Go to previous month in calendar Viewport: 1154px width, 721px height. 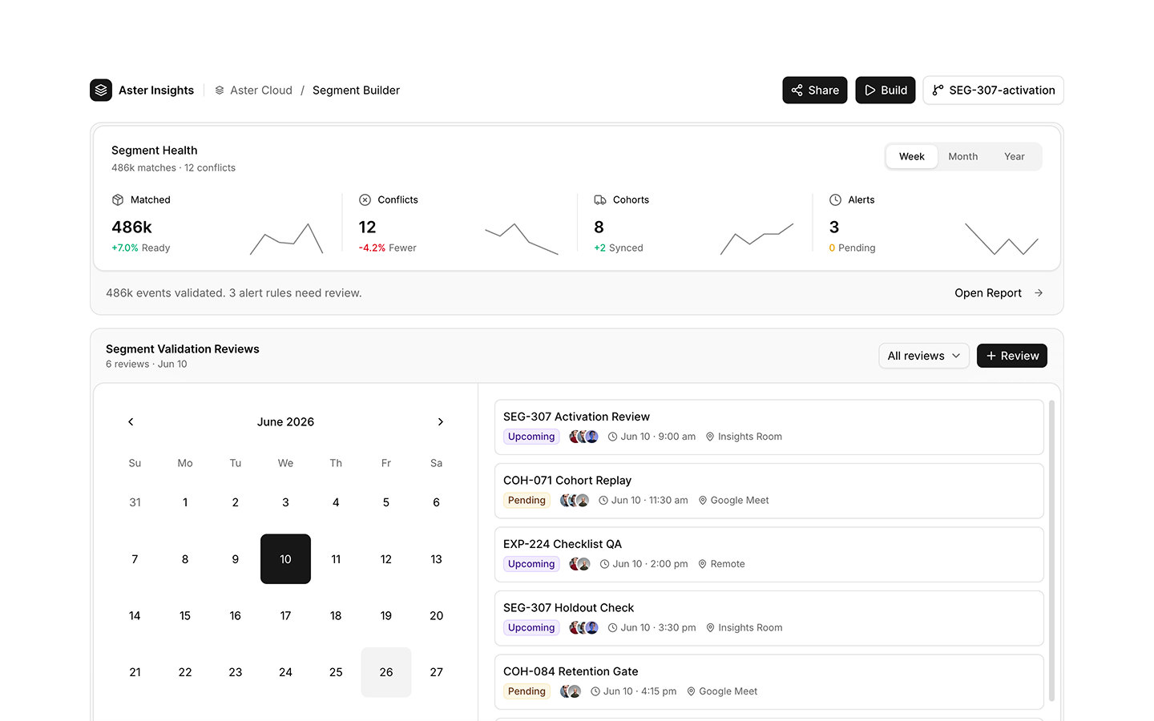131,422
